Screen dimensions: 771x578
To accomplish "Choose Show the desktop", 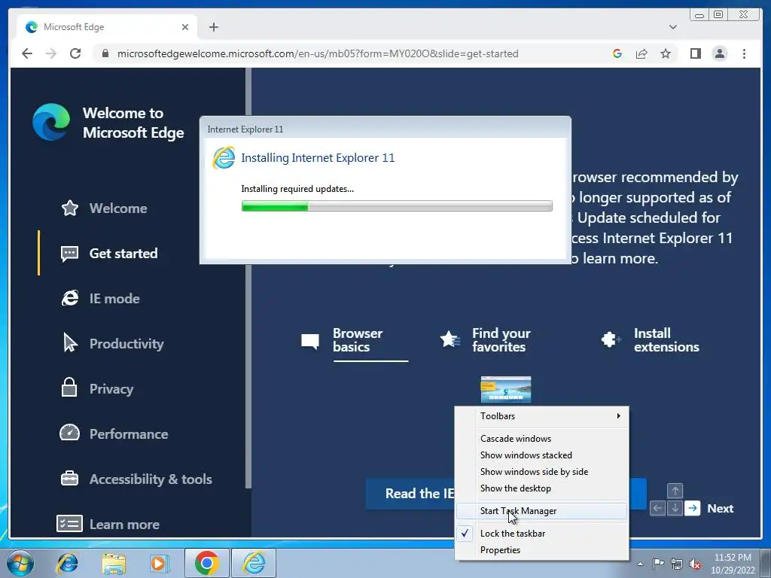I will (x=542, y=488).
